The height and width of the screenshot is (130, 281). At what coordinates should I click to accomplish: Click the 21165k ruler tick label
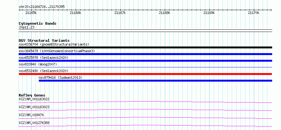tap(31, 13)
